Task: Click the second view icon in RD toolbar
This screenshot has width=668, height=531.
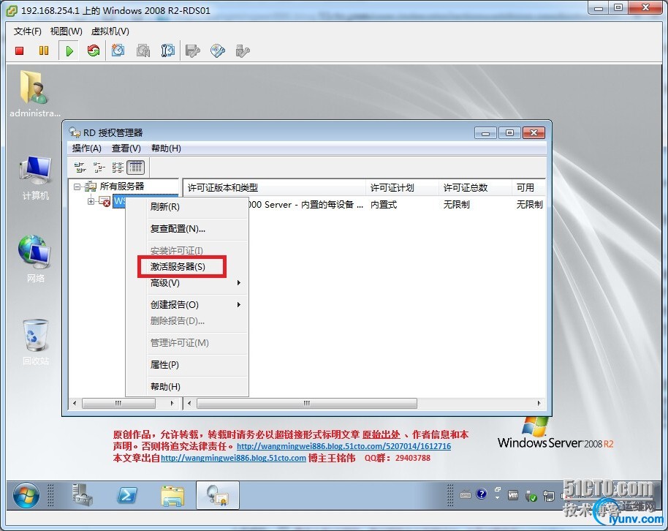Action: pyautogui.click(x=99, y=167)
